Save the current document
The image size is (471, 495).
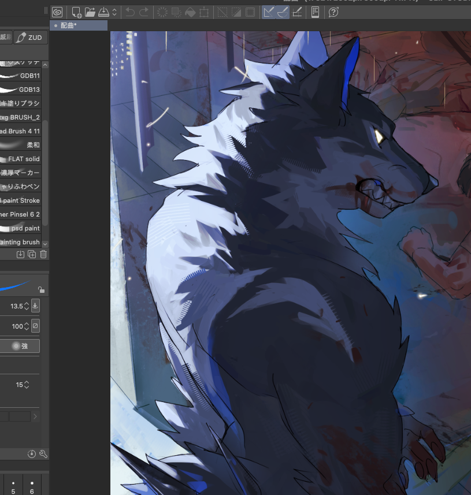(103, 12)
